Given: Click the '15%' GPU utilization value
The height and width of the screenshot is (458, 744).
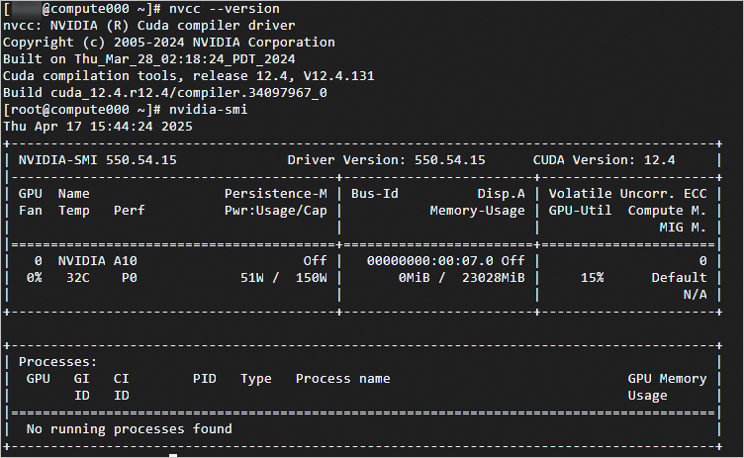Looking at the screenshot, I should (x=593, y=278).
